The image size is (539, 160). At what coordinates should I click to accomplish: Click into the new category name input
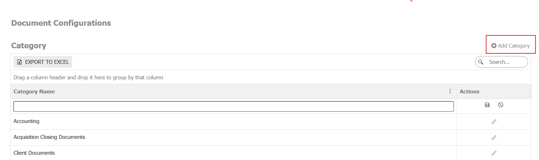(x=233, y=106)
